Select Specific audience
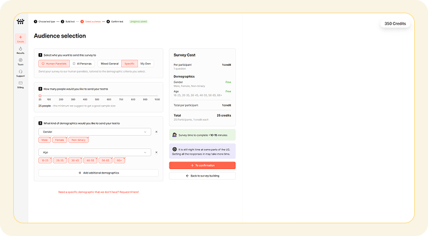This screenshot has width=428, height=236. (x=129, y=63)
